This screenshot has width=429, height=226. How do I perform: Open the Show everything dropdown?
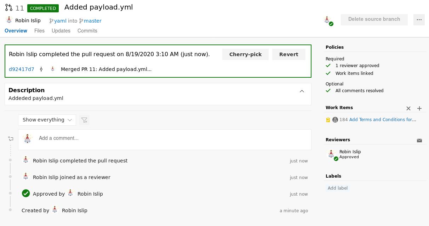(x=47, y=120)
